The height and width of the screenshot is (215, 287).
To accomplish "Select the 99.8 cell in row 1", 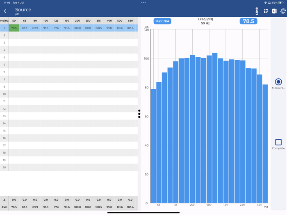I will pos(109,28).
